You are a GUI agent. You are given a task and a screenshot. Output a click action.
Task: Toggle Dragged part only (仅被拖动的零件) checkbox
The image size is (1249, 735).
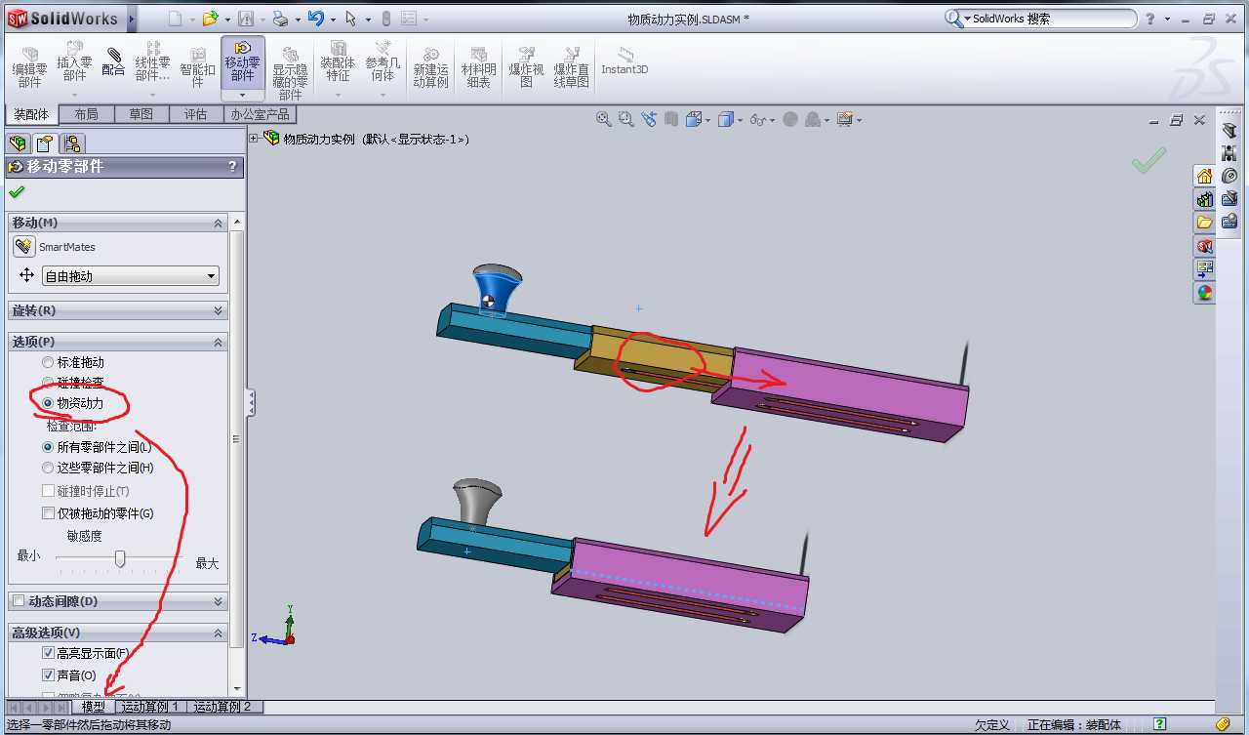click(x=48, y=513)
